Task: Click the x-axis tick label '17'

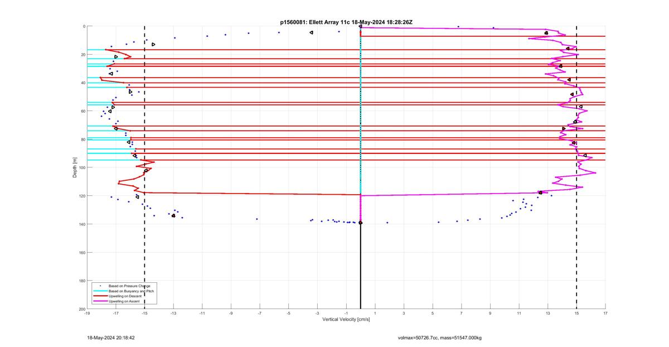Action: coord(605,314)
